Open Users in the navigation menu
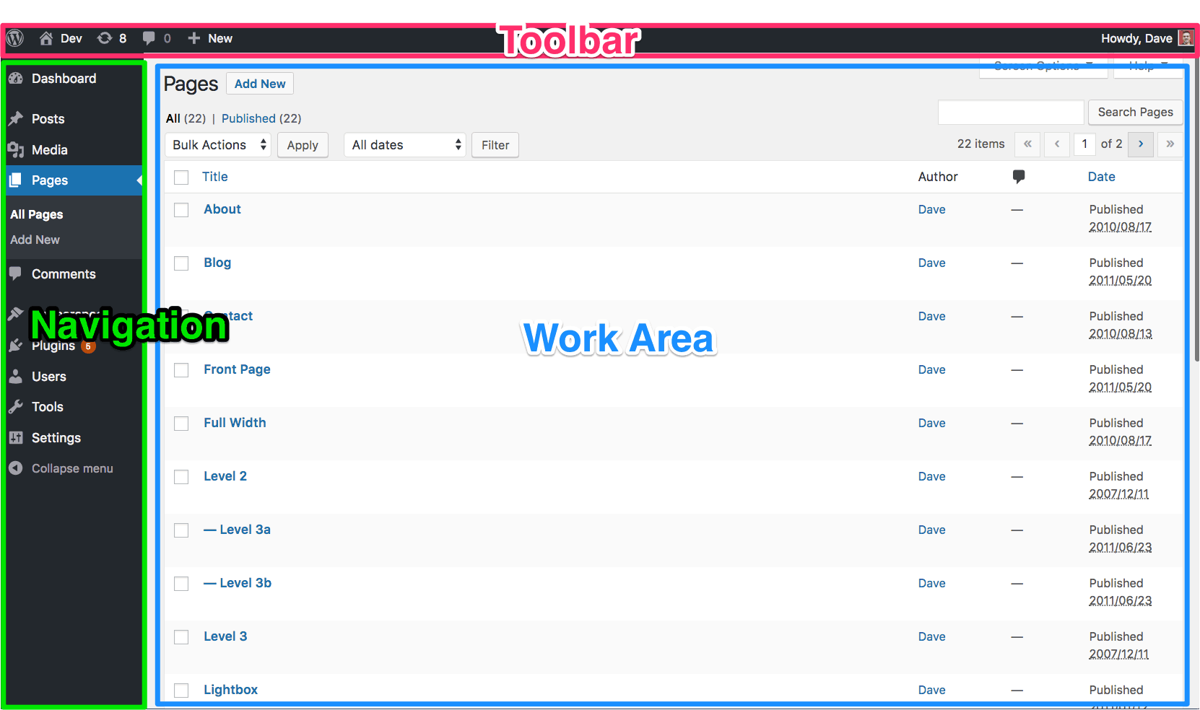This screenshot has width=1200, height=710. click(48, 377)
